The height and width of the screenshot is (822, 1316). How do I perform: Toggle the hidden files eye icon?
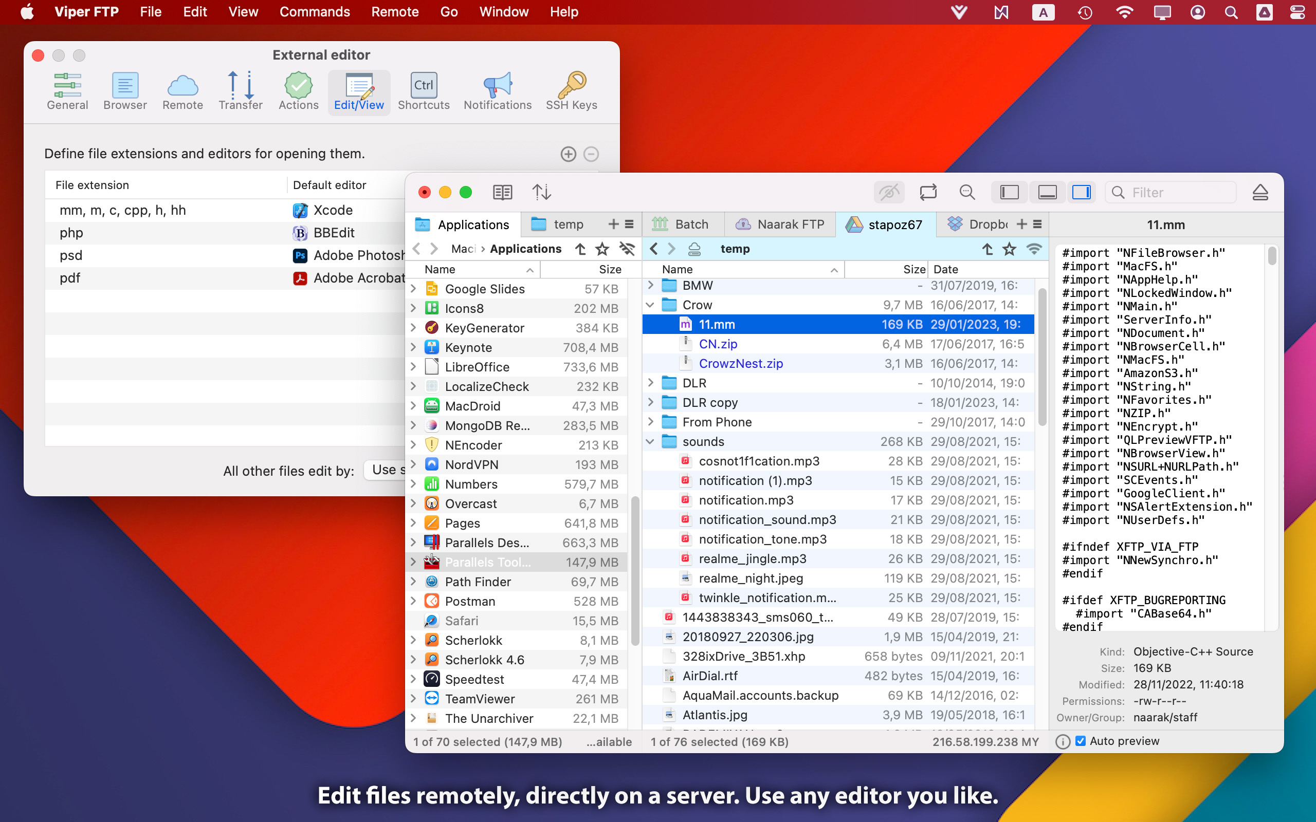pos(889,192)
